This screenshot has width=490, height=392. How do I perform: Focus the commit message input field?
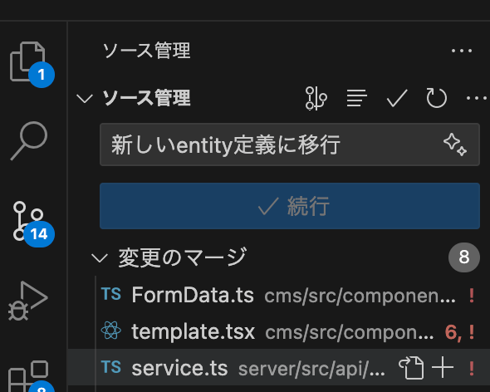290,145
